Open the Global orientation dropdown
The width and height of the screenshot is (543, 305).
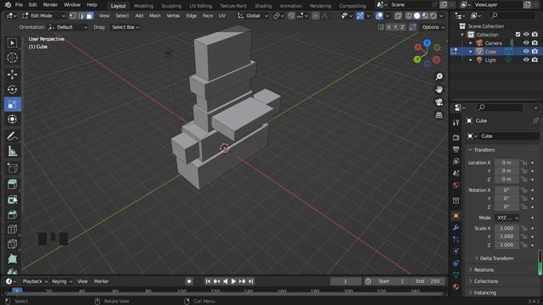253,16
